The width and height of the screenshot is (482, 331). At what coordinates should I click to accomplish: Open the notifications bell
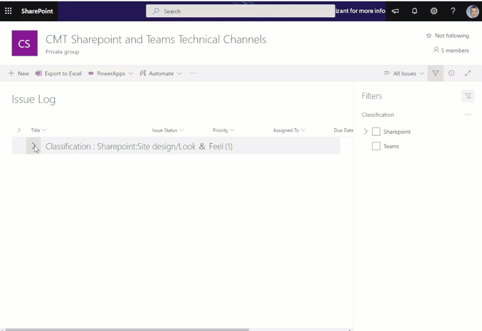tap(414, 11)
